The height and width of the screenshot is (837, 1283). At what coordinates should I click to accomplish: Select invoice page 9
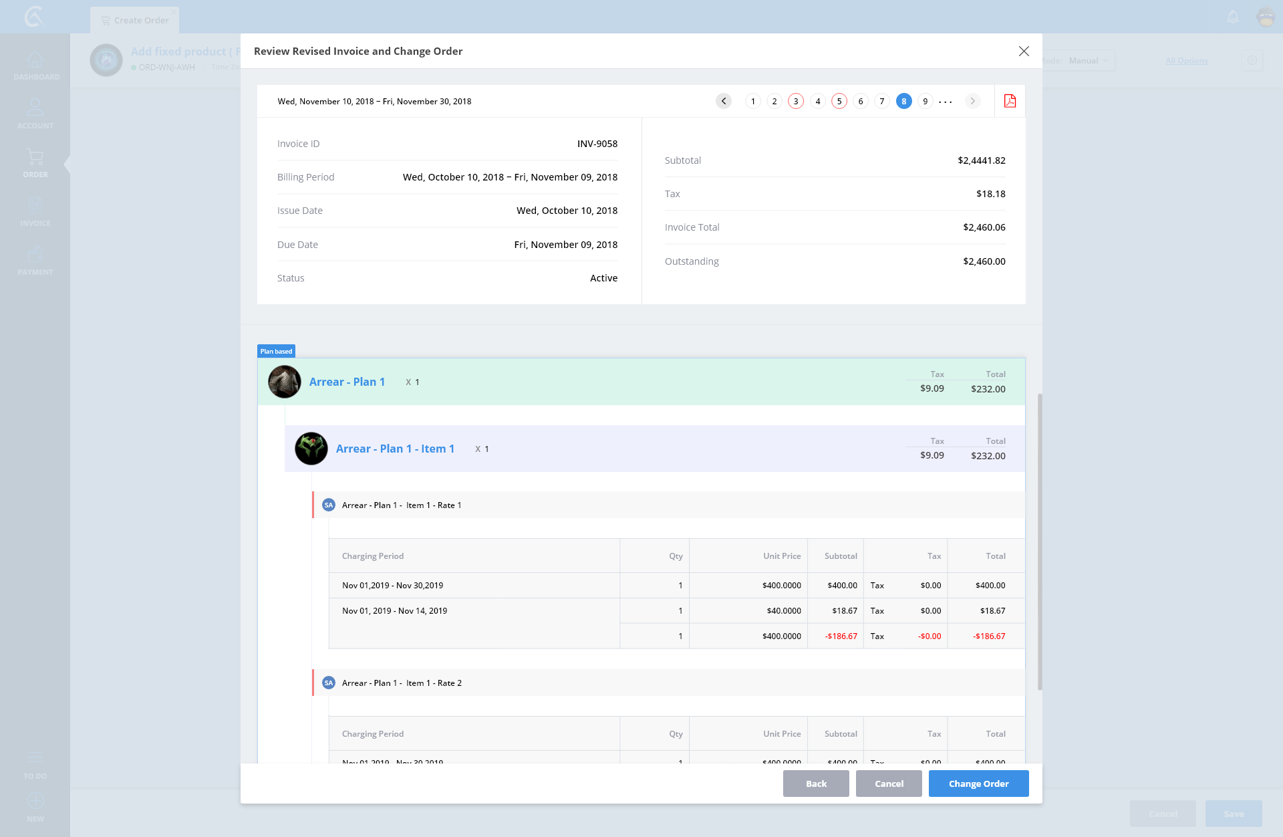click(925, 101)
